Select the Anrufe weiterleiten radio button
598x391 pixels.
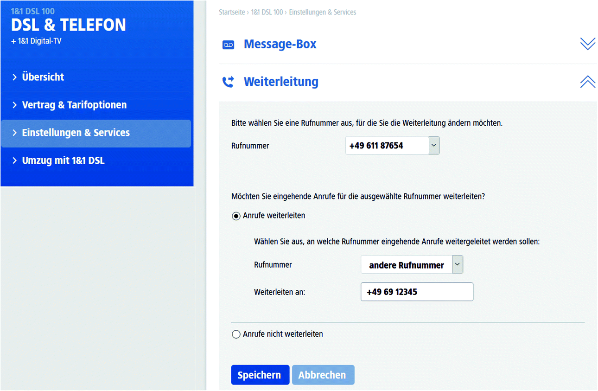(236, 216)
